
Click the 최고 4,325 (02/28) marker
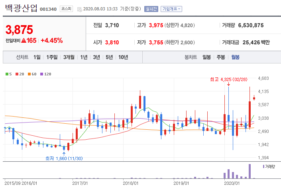(228, 79)
